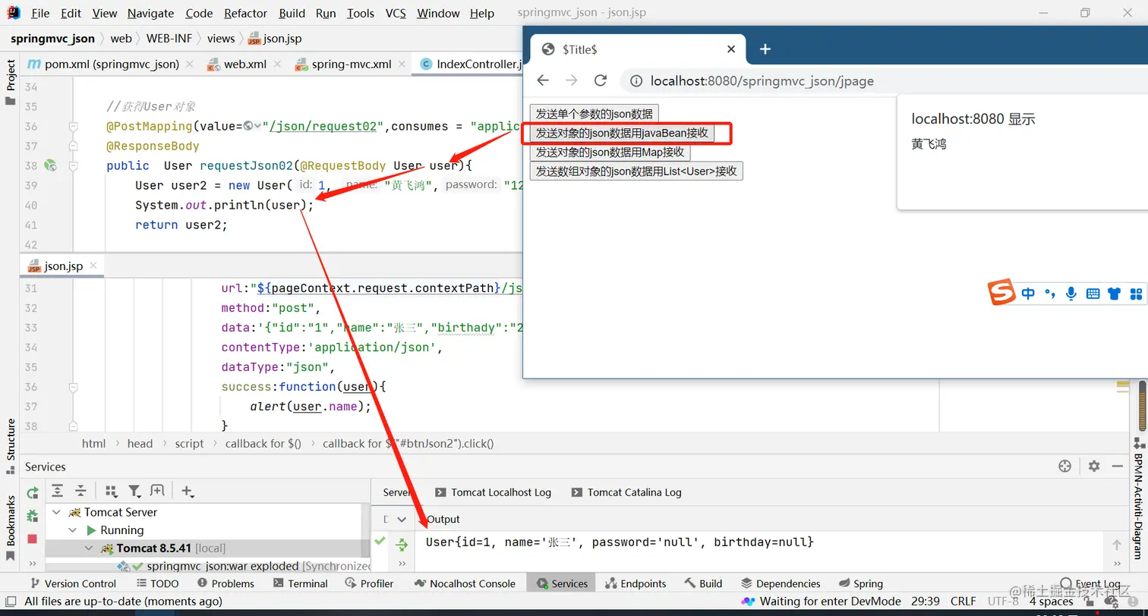Open the Services panel gear settings
Viewport: 1148px width, 616px height.
(x=1093, y=467)
